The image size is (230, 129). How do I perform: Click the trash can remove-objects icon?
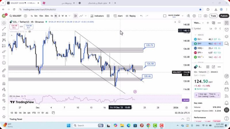[x=4, y=108]
